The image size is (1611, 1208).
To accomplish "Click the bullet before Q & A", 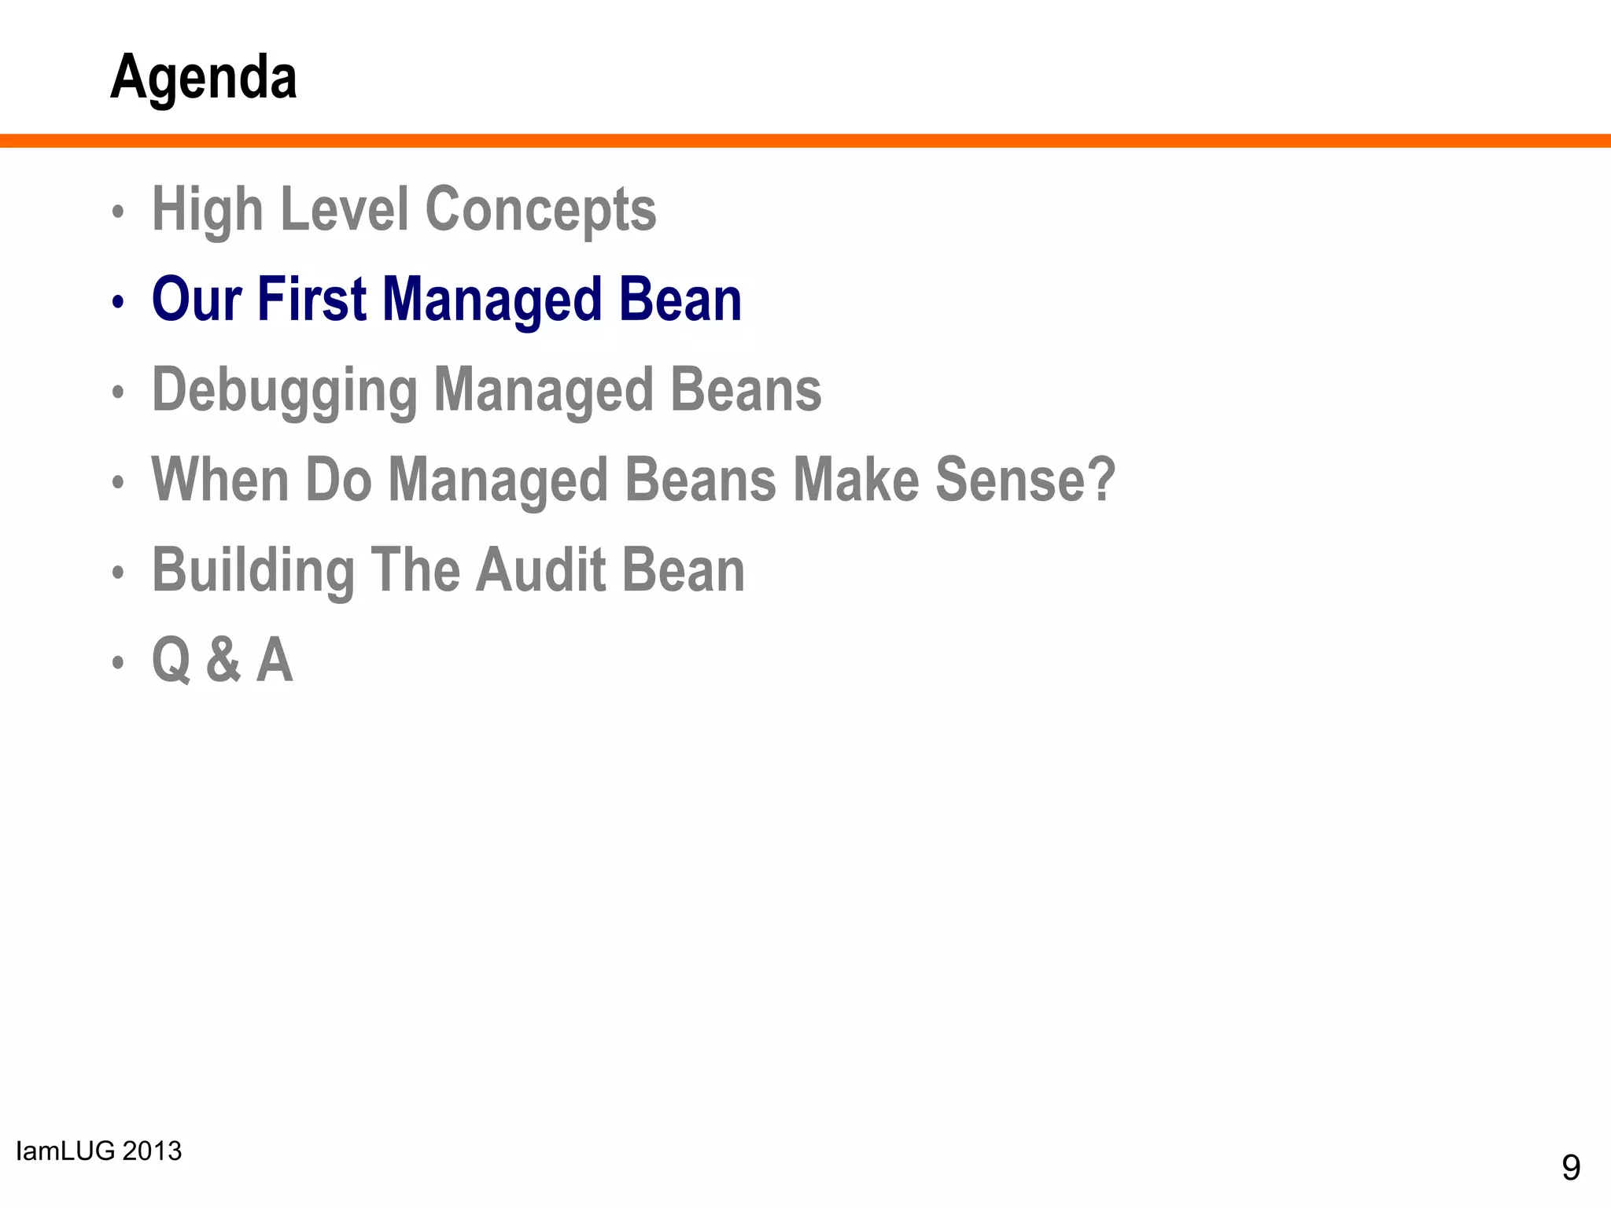I will click(118, 662).
